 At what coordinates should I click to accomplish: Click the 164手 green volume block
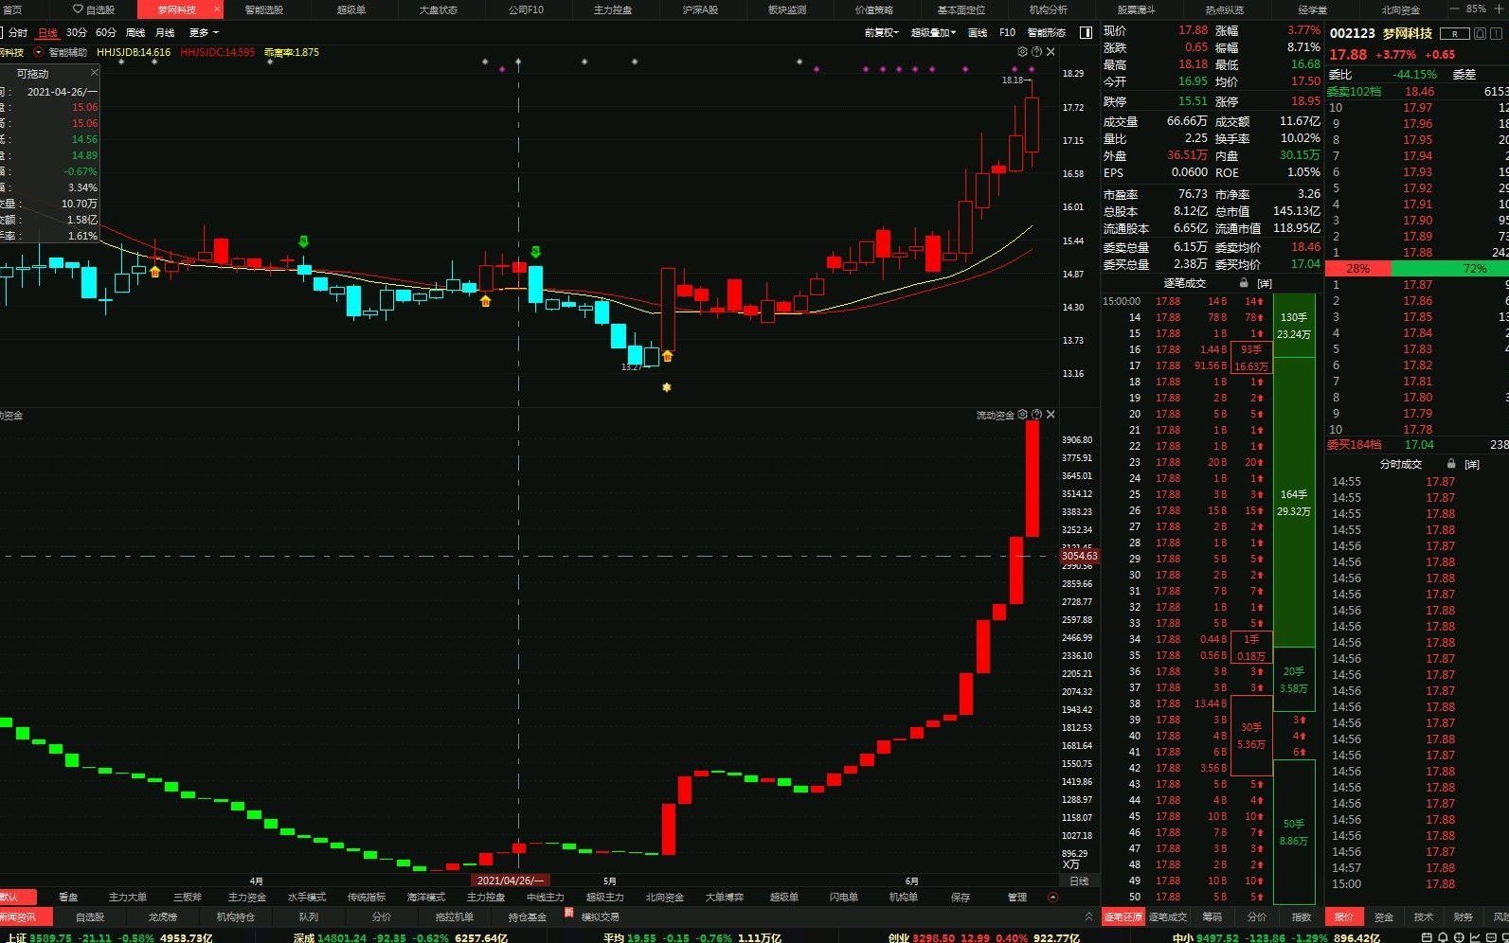(1294, 503)
